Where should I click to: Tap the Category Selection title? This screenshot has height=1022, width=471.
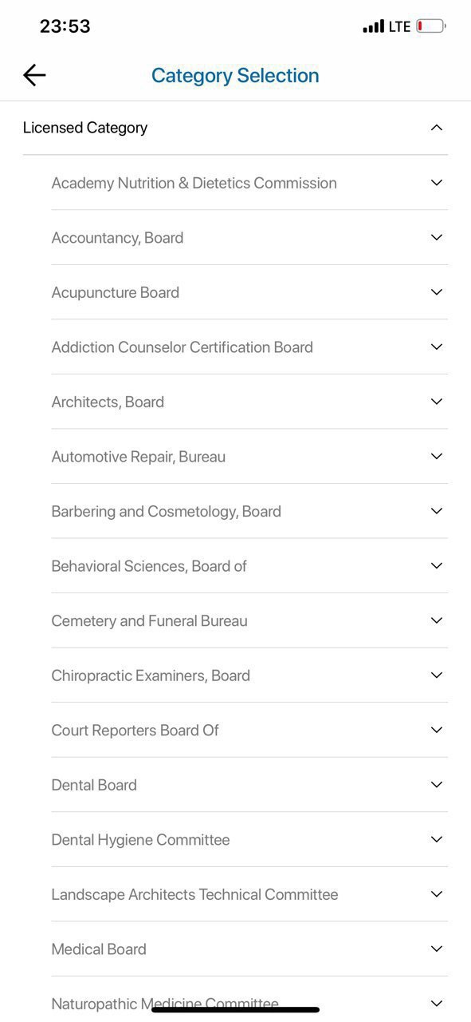(235, 75)
